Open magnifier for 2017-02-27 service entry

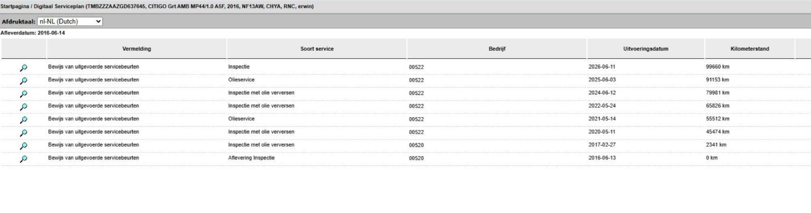tap(24, 146)
